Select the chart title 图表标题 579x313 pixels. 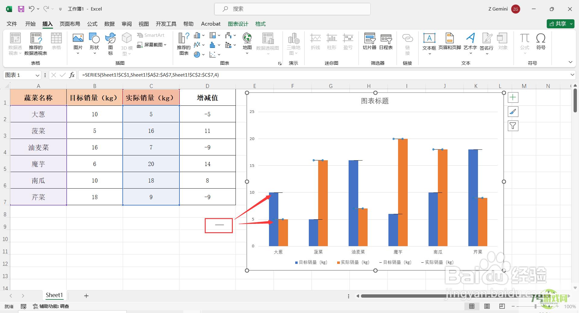click(375, 101)
